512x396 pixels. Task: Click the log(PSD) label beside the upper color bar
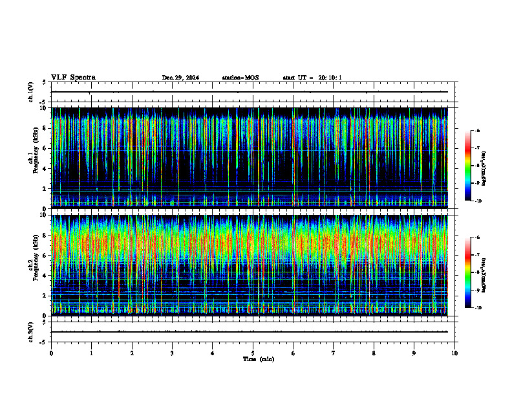[484, 168]
